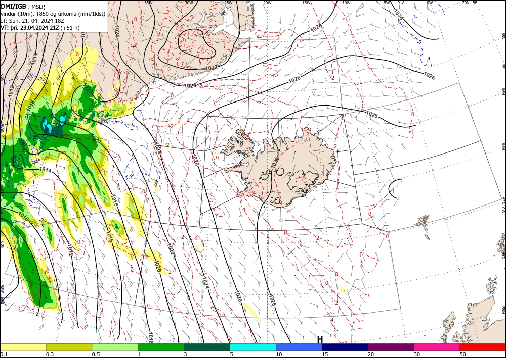
Task: Click the blue 10 mm legend swatch
Action: [x=299, y=347]
